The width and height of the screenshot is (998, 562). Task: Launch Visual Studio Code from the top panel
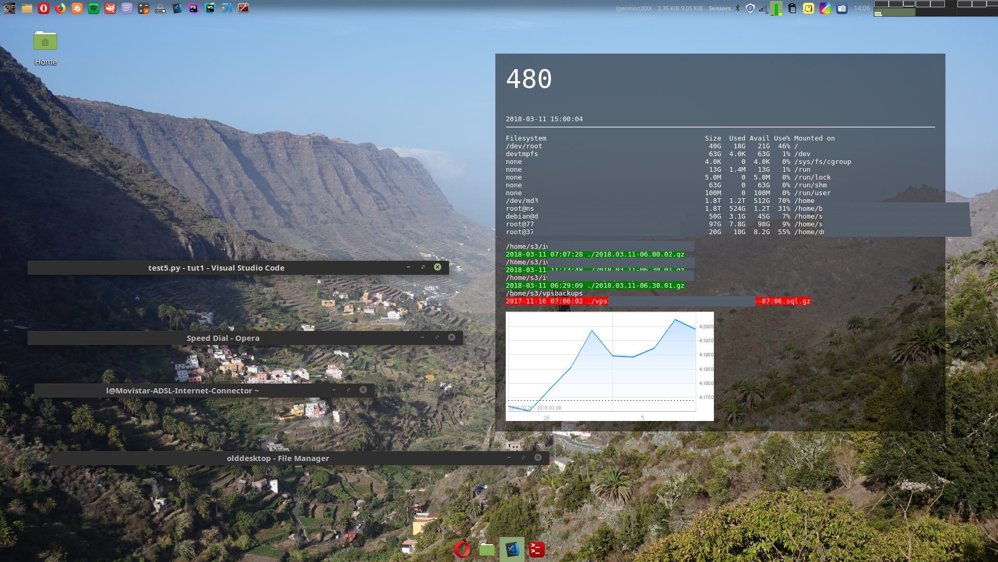click(x=177, y=8)
